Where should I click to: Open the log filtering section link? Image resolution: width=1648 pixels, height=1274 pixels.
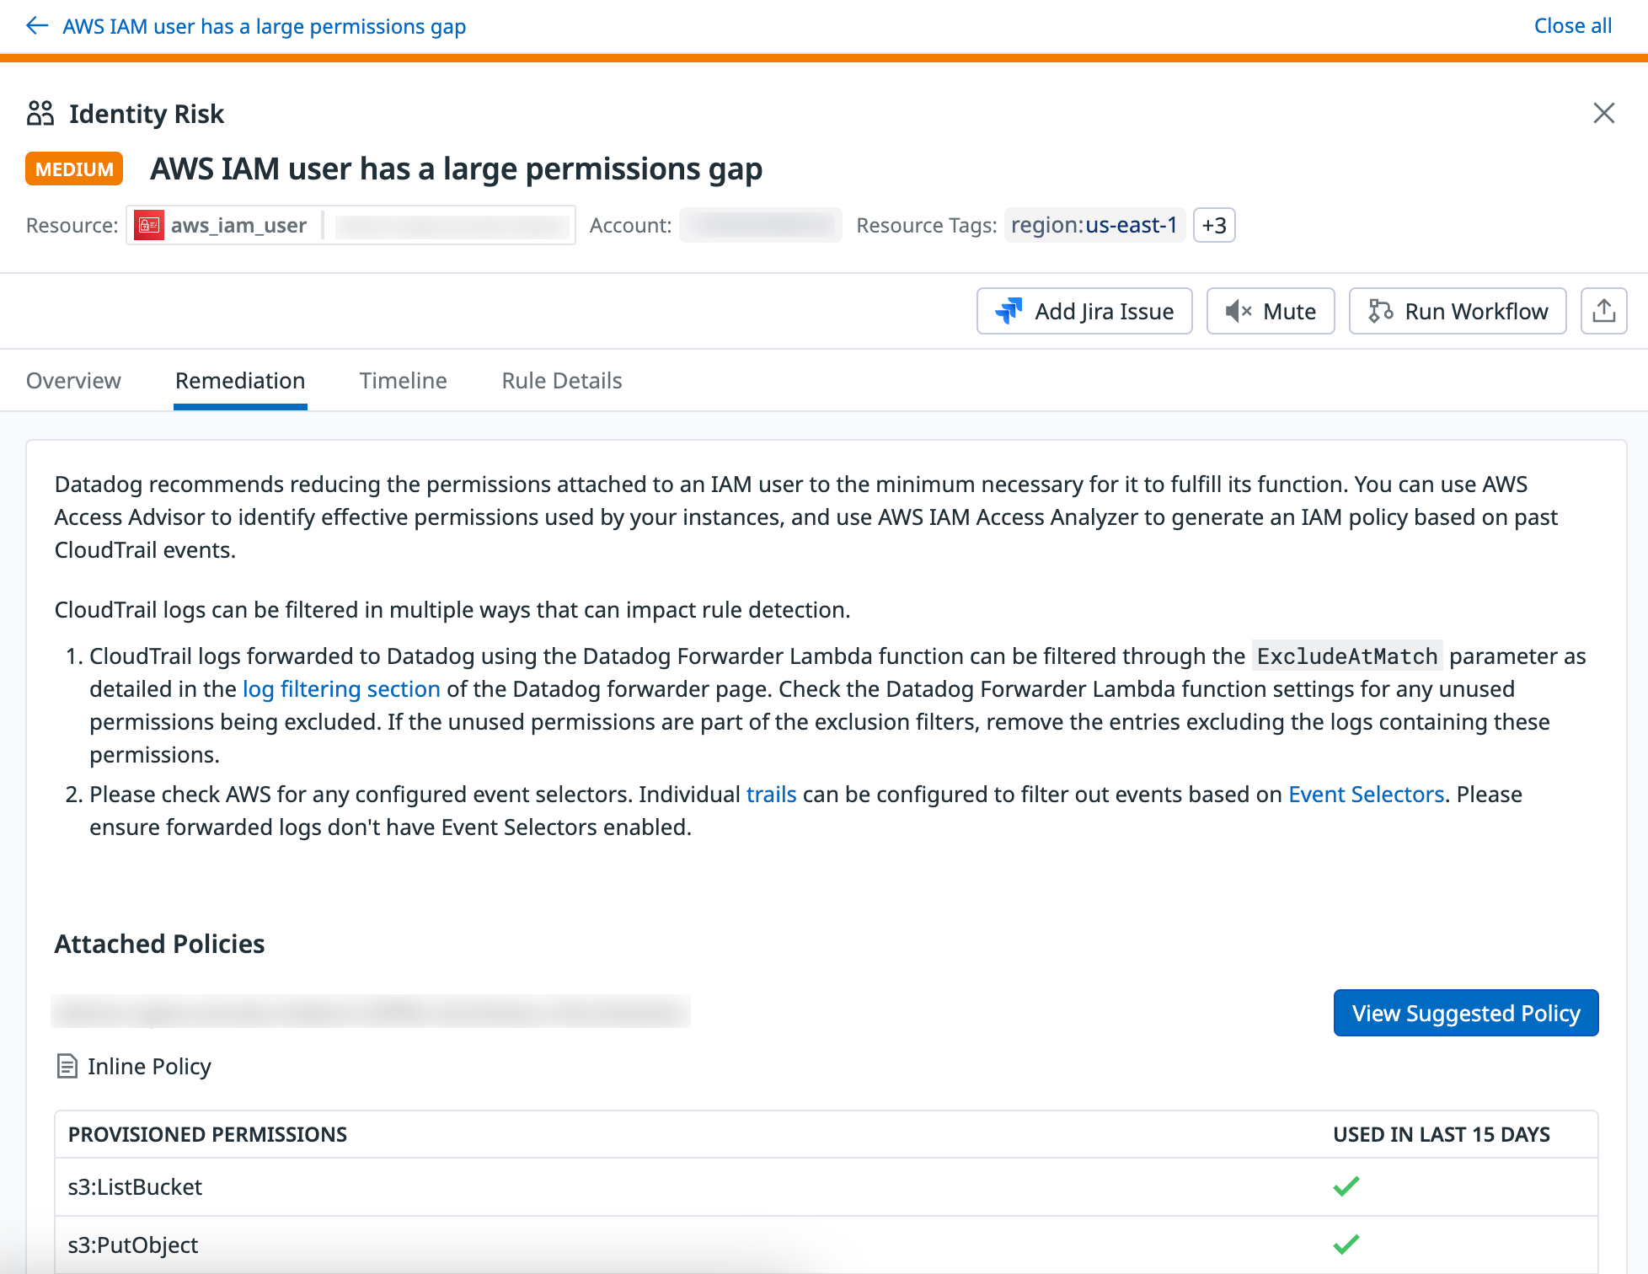click(x=341, y=689)
